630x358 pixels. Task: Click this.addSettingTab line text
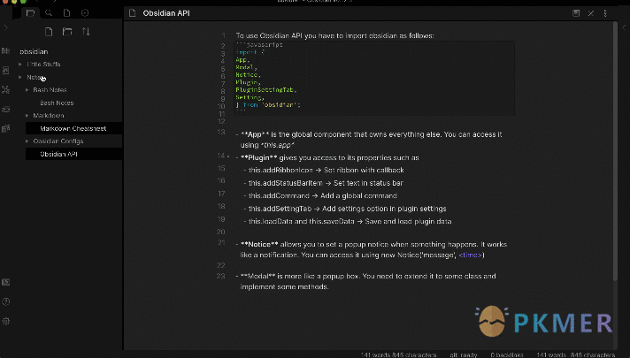coord(347,209)
